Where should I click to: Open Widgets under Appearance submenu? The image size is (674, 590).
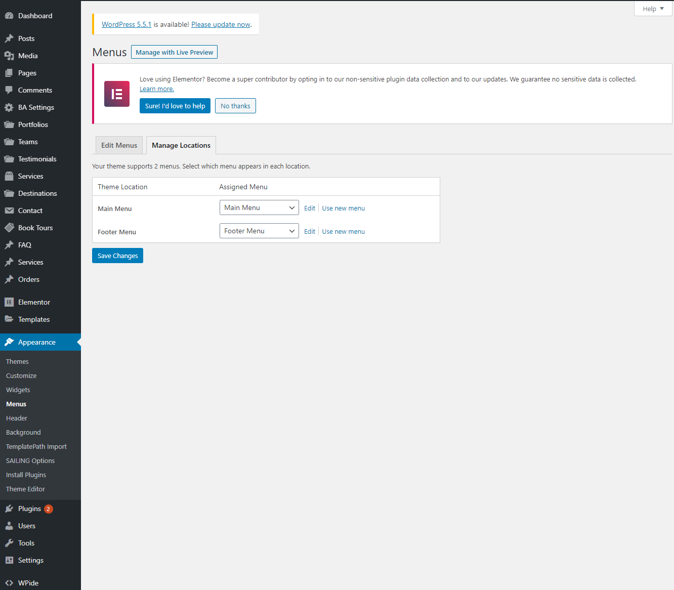coord(18,390)
